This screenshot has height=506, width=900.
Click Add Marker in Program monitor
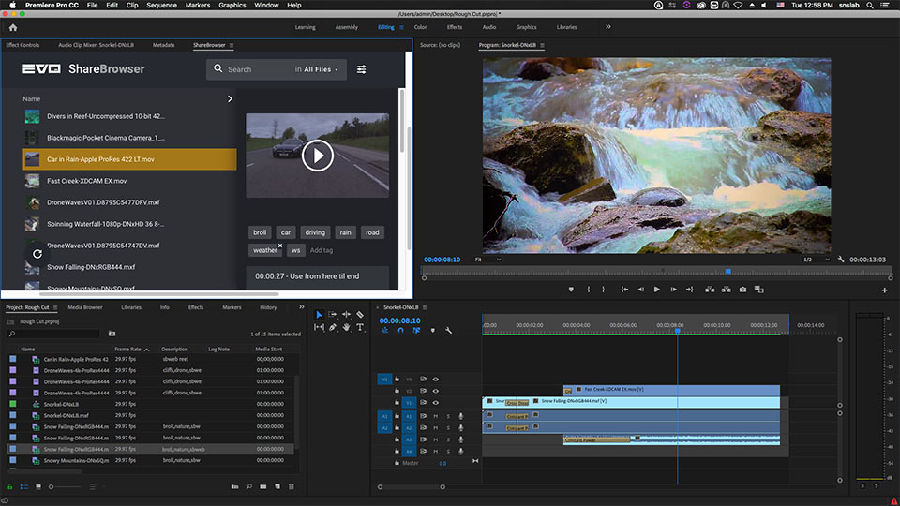tap(571, 290)
